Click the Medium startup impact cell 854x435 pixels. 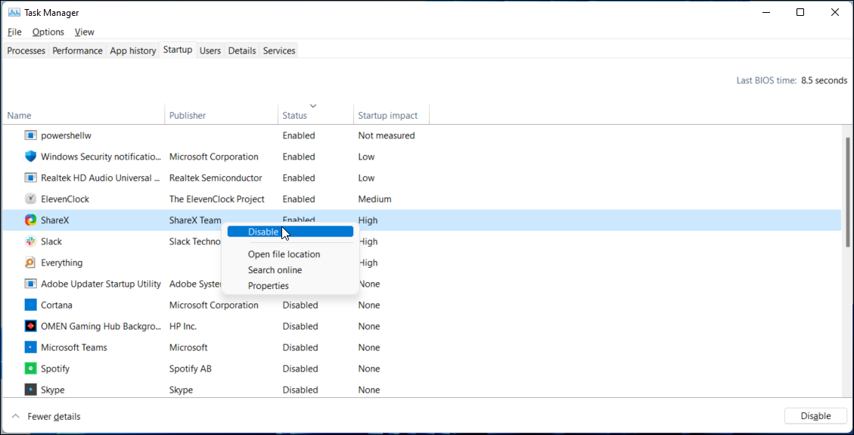[x=374, y=199]
